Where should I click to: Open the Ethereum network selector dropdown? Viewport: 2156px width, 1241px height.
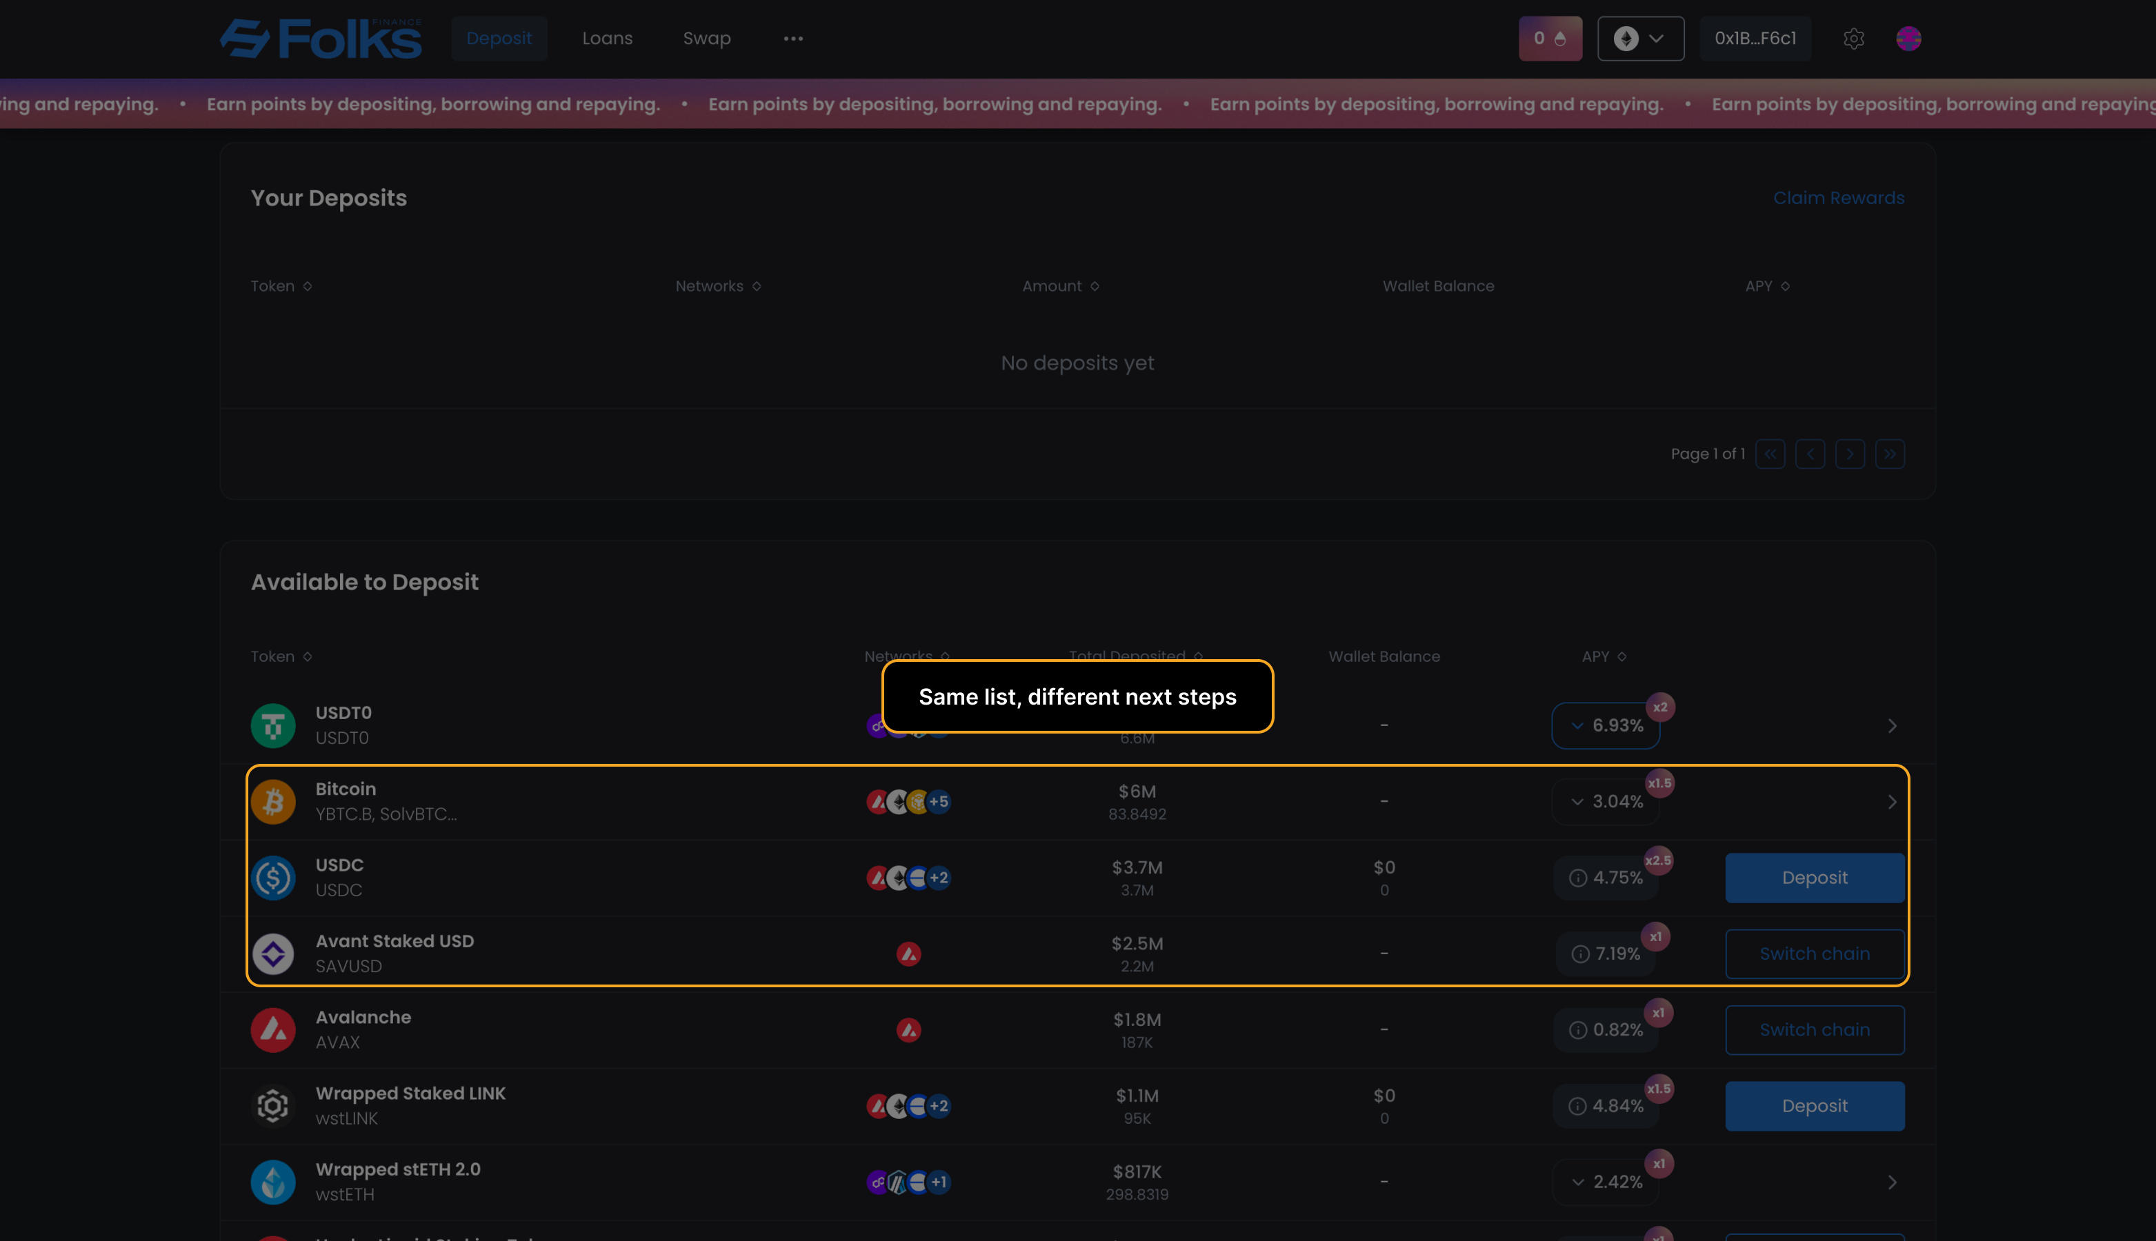1639,39
